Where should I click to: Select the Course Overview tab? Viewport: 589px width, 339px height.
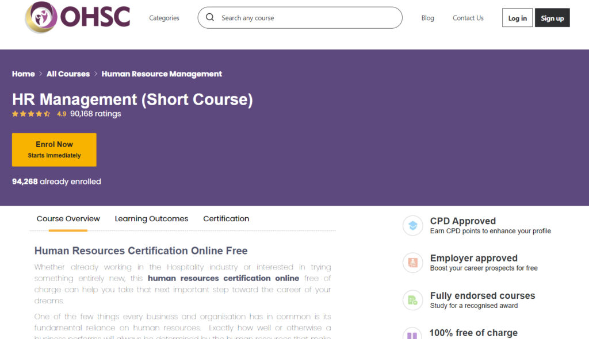click(68, 219)
